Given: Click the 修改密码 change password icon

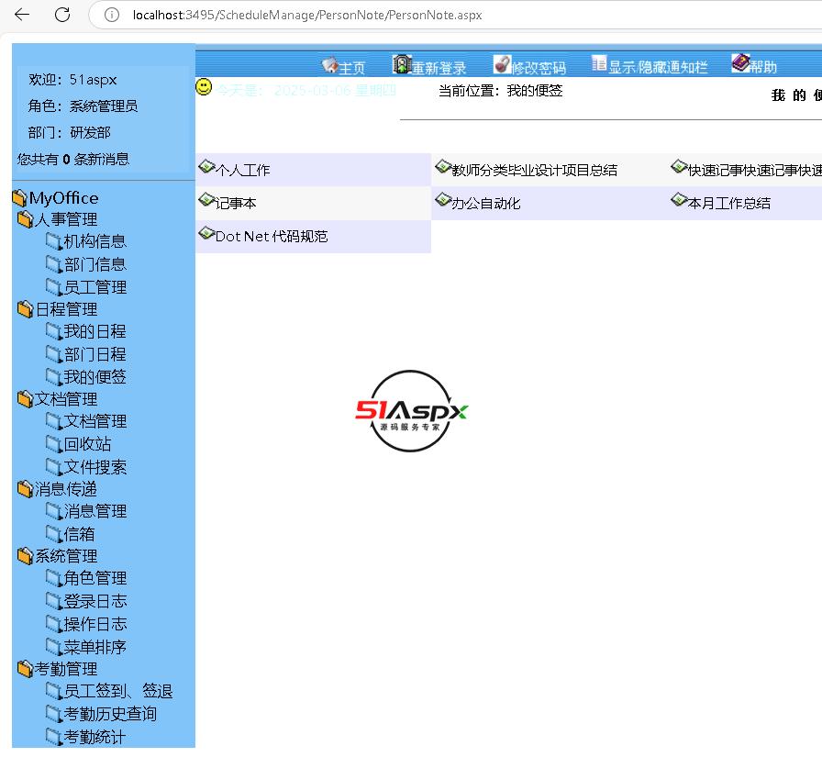Looking at the screenshot, I should click(502, 64).
